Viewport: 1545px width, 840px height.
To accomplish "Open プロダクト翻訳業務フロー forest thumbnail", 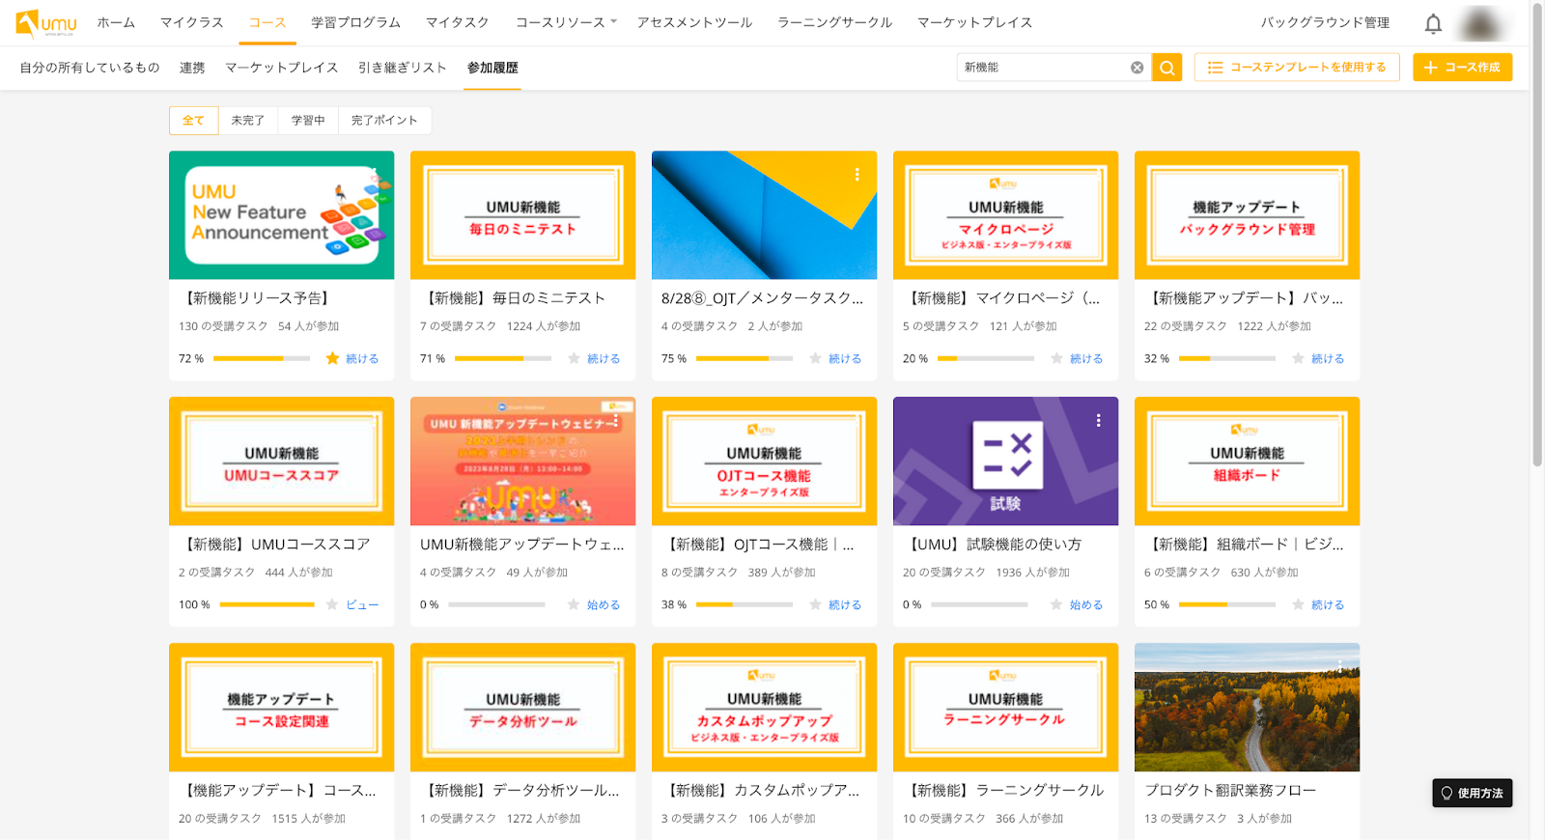I will [1247, 707].
